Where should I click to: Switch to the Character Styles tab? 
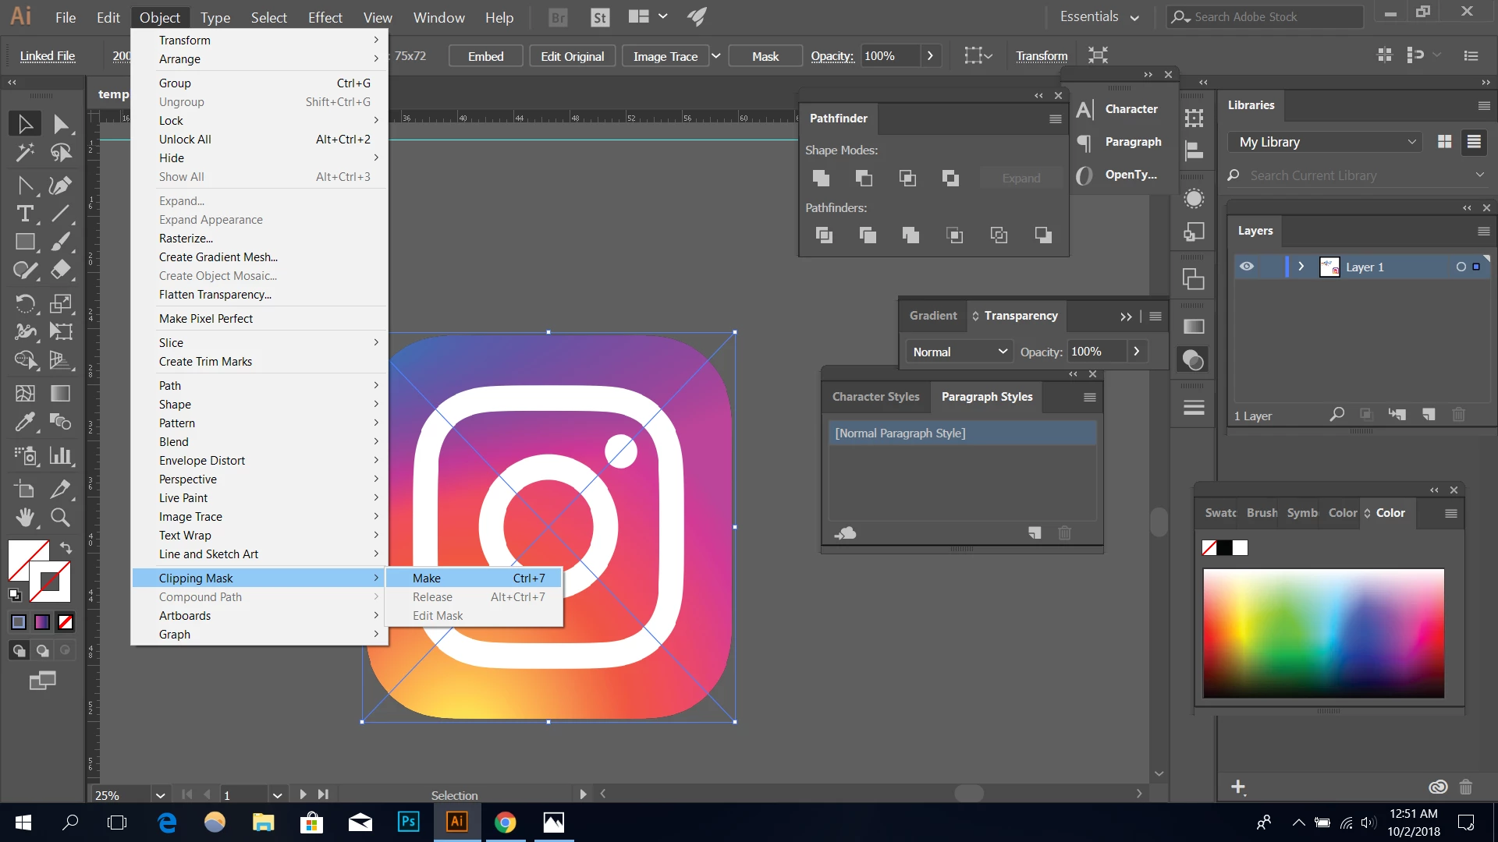point(875,397)
